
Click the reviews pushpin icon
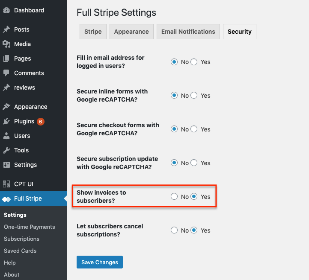pos(6,87)
